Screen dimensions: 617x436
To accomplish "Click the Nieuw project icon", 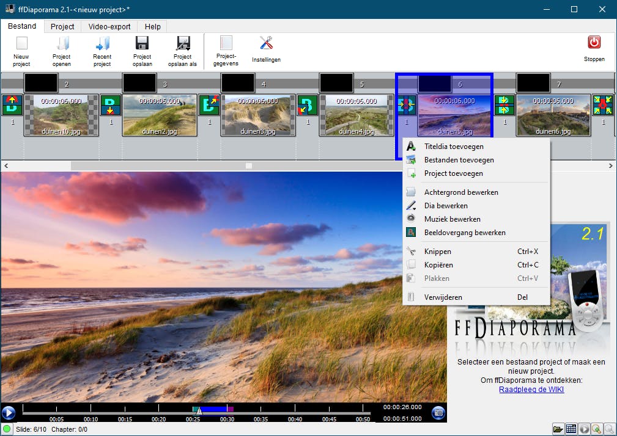I will click(21, 44).
